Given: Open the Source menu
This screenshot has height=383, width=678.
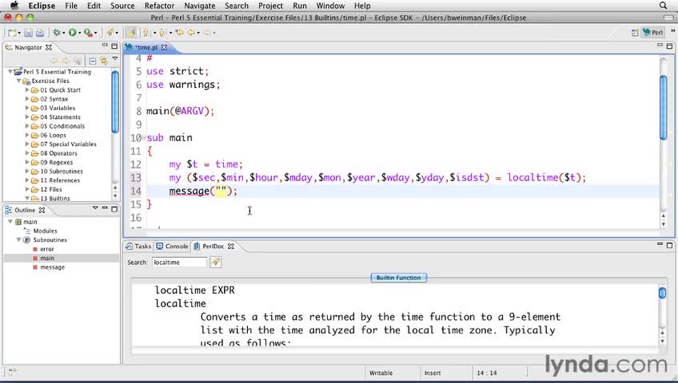Looking at the screenshot, I should (x=122, y=6).
